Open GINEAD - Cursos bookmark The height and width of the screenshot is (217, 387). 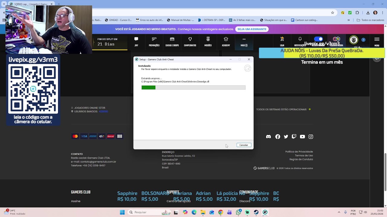(118, 20)
